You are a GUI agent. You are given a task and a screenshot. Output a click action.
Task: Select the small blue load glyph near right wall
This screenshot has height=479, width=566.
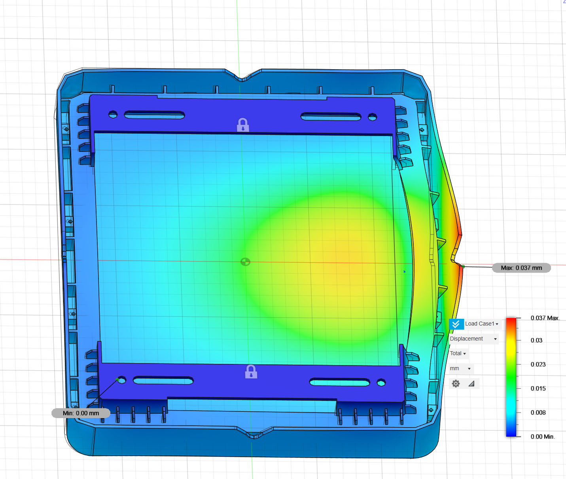404,272
